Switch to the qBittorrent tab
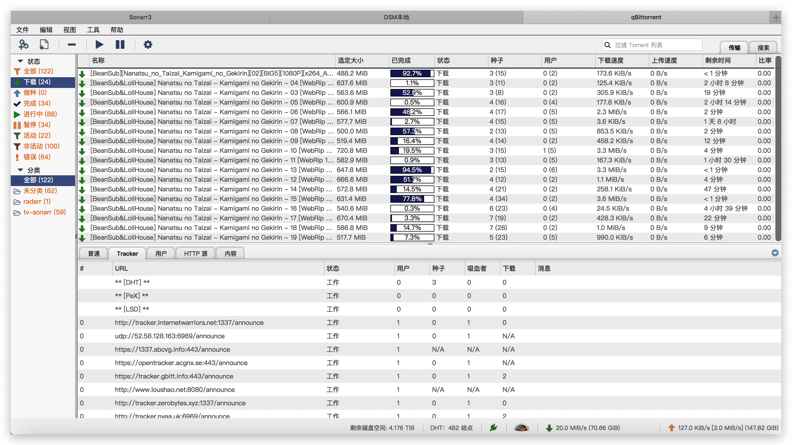The image size is (792, 445). (x=646, y=17)
